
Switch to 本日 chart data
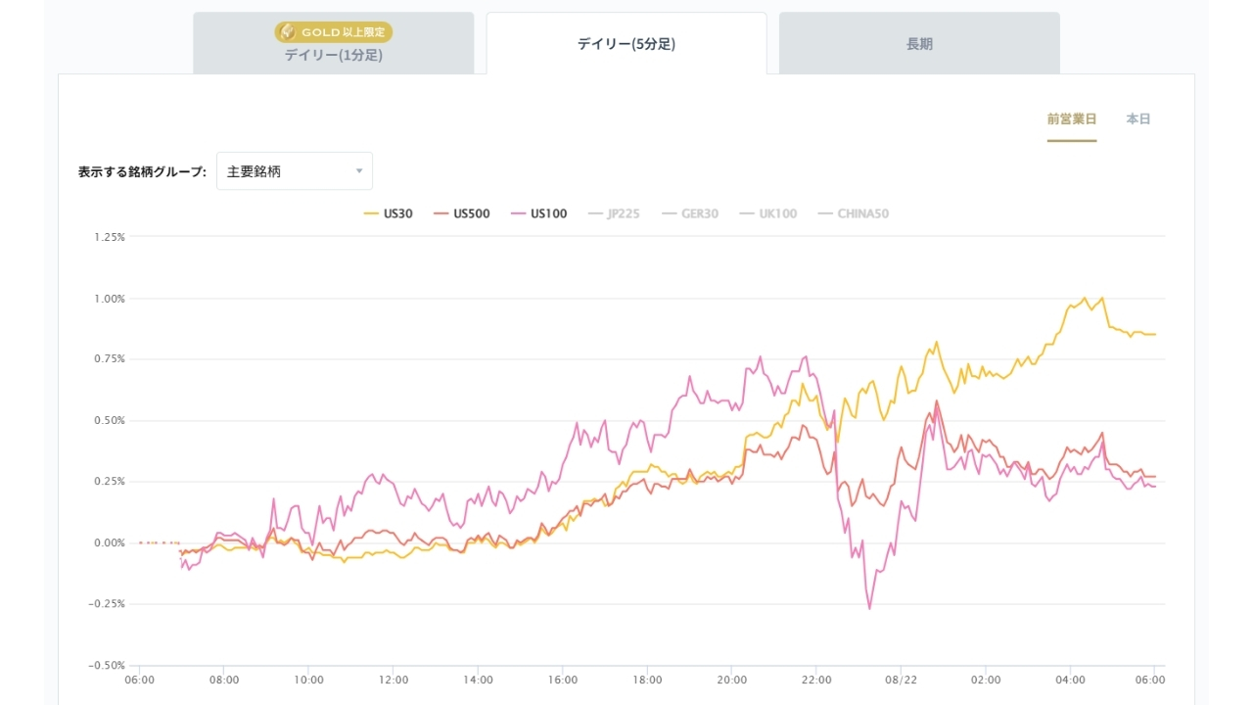coord(1138,119)
